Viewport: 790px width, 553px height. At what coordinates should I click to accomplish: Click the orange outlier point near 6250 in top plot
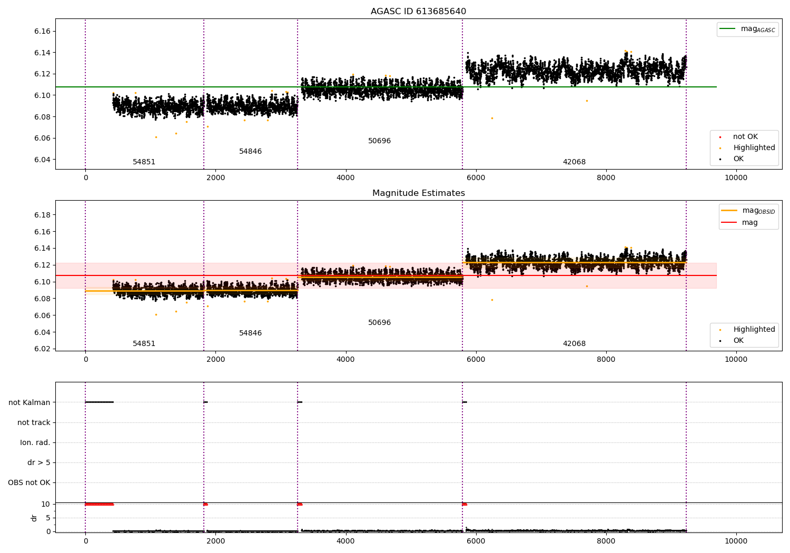pyautogui.click(x=492, y=118)
